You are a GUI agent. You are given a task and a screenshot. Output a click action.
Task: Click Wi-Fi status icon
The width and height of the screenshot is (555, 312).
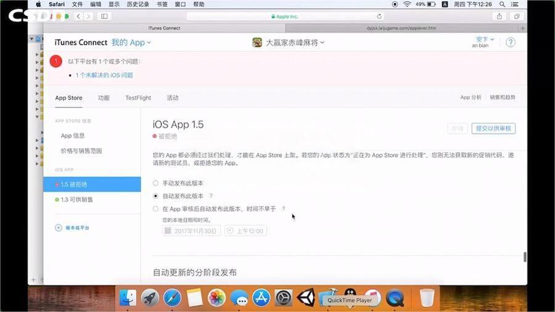(x=407, y=4)
